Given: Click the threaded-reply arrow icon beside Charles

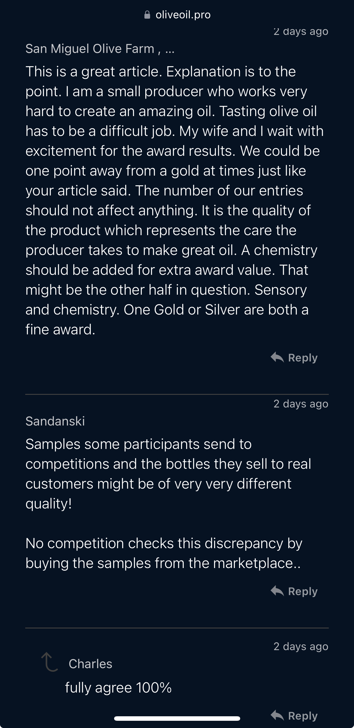Looking at the screenshot, I should point(49,662).
